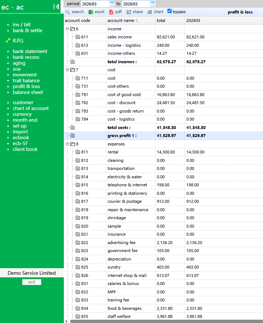Screen dimensions: 263x323
Task: Click document icon for account 826
Action: [78, 275]
